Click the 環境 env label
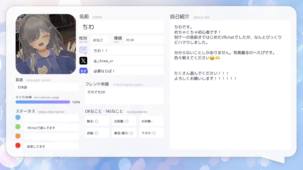The height and width of the screenshot is (170, 303). point(118,39)
